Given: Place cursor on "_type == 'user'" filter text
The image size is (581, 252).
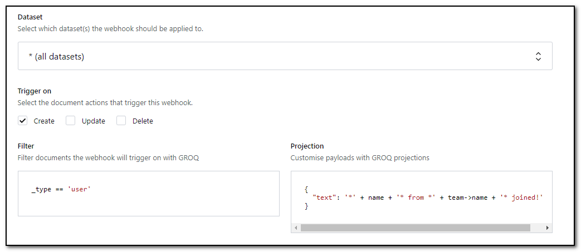Looking at the screenshot, I should click(61, 190).
